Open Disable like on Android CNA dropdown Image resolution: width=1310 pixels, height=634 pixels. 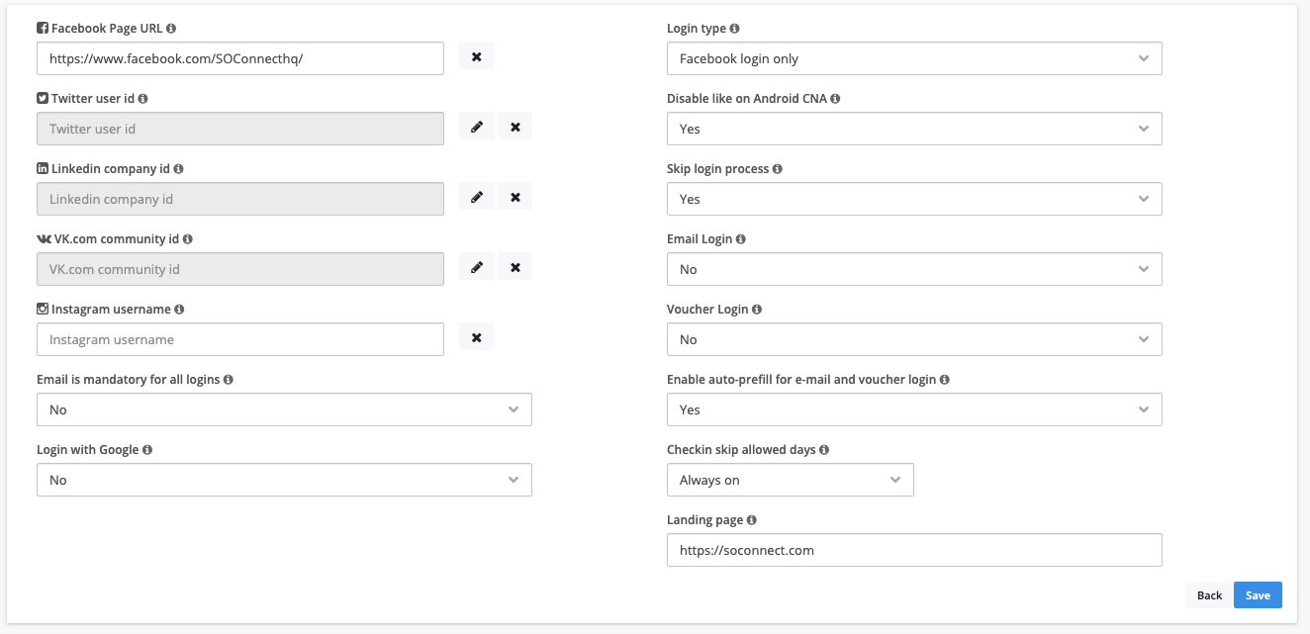pos(914,129)
